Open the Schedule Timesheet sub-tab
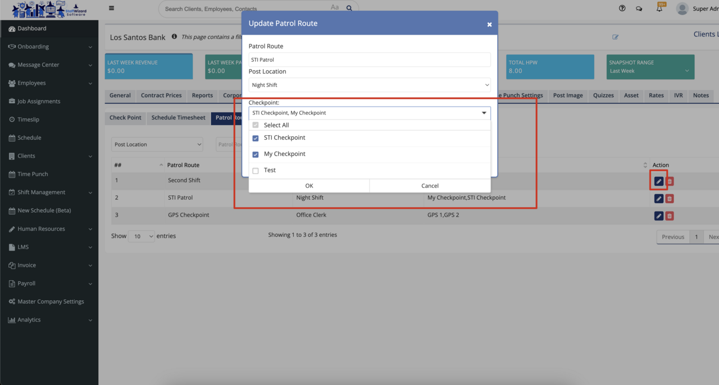Screen dimensions: 719x385 (178, 118)
